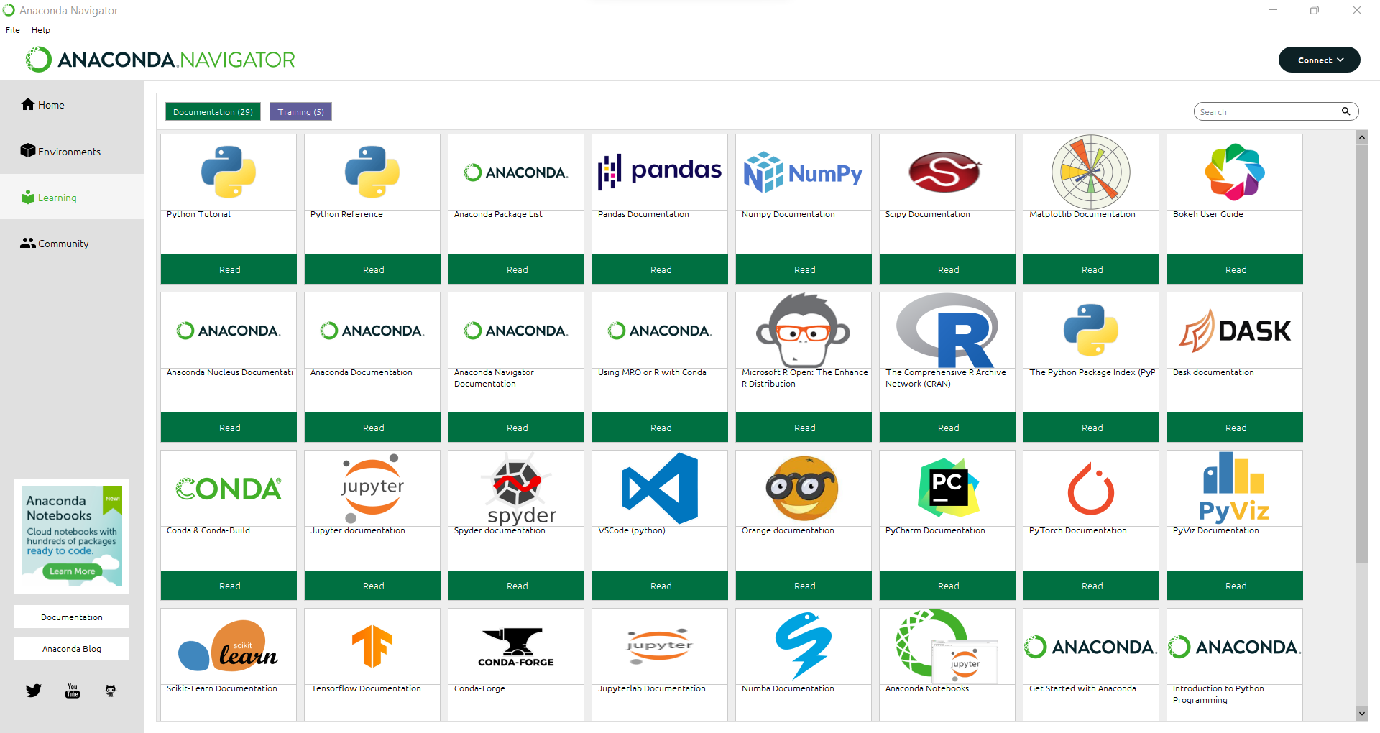The width and height of the screenshot is (1380, 733).
Task: Select the Jupyter logo icon
Action: tap(372, 488)
